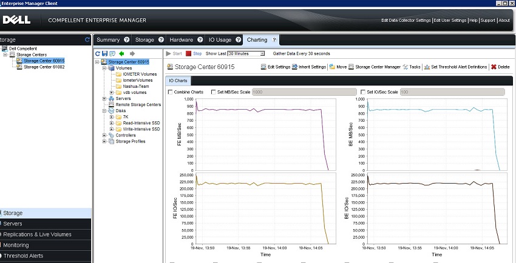Click the Inherit Settings icon
The width and height of the screenshot is (516, 263).
point(294,67)
